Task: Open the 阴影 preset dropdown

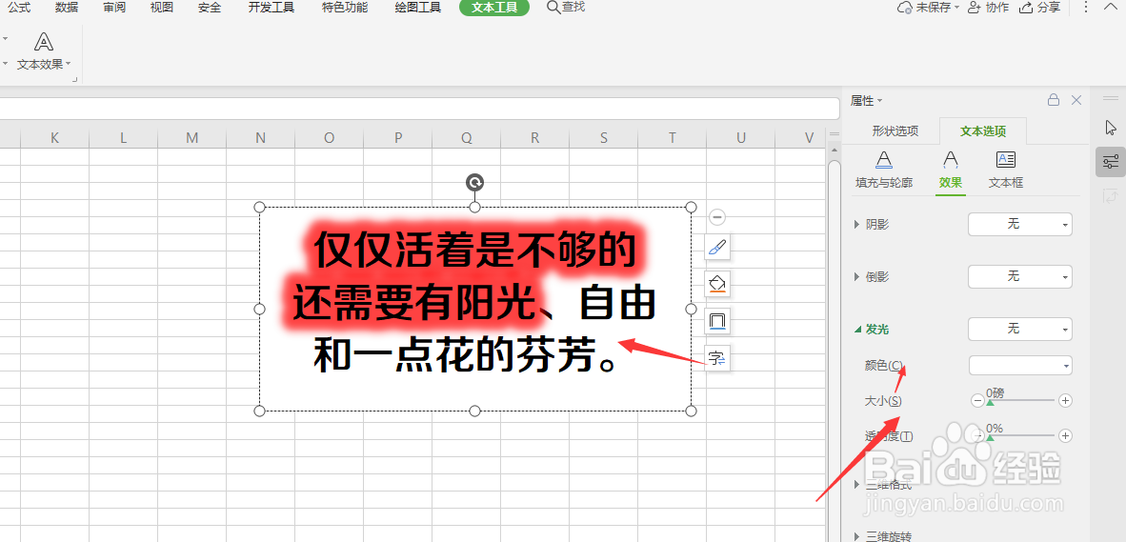Action: (1020, 225)
